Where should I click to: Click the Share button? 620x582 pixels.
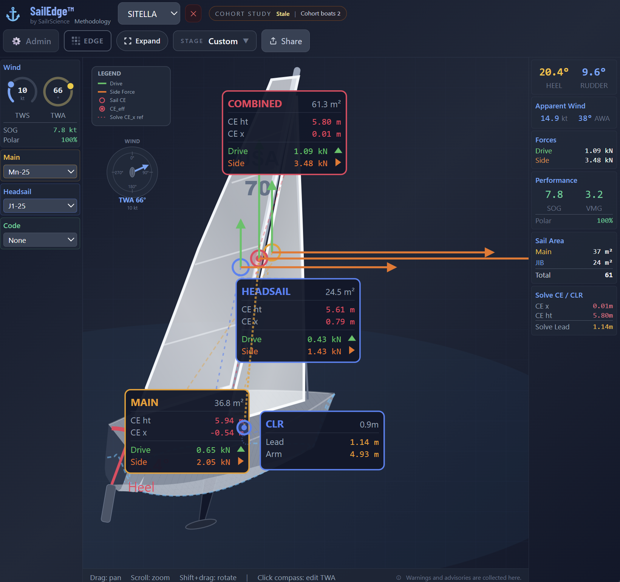286,41
